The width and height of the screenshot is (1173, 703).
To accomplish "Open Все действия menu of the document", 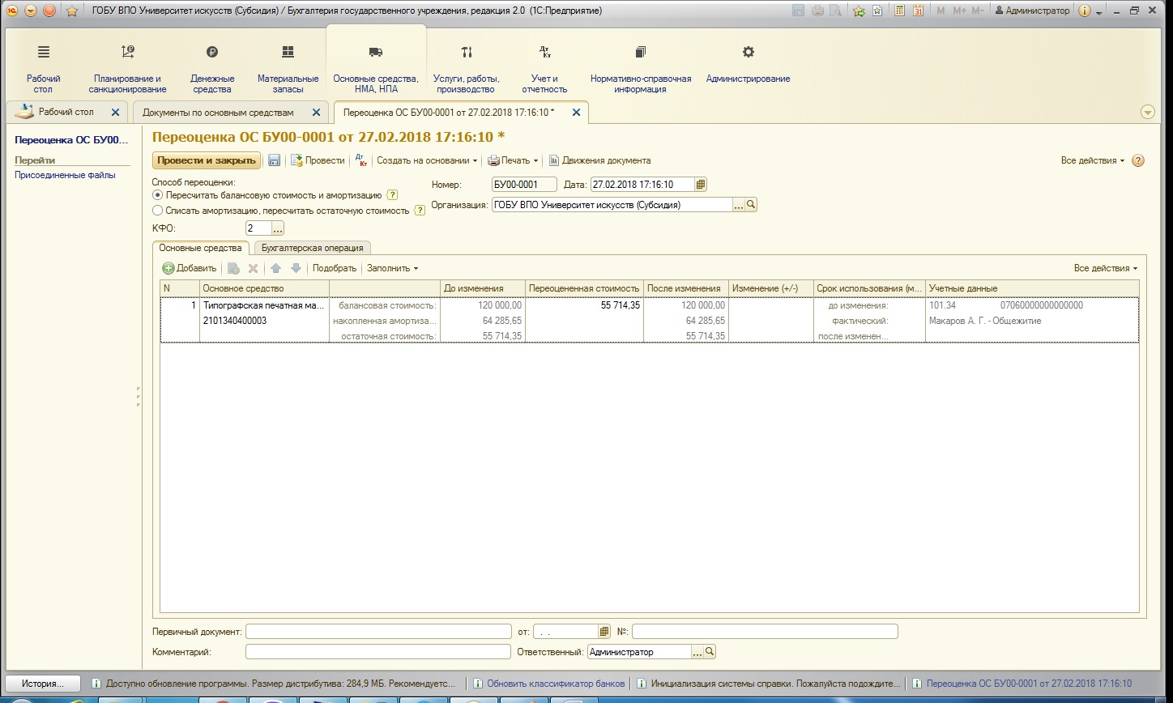I will [x=1093, y=160].
